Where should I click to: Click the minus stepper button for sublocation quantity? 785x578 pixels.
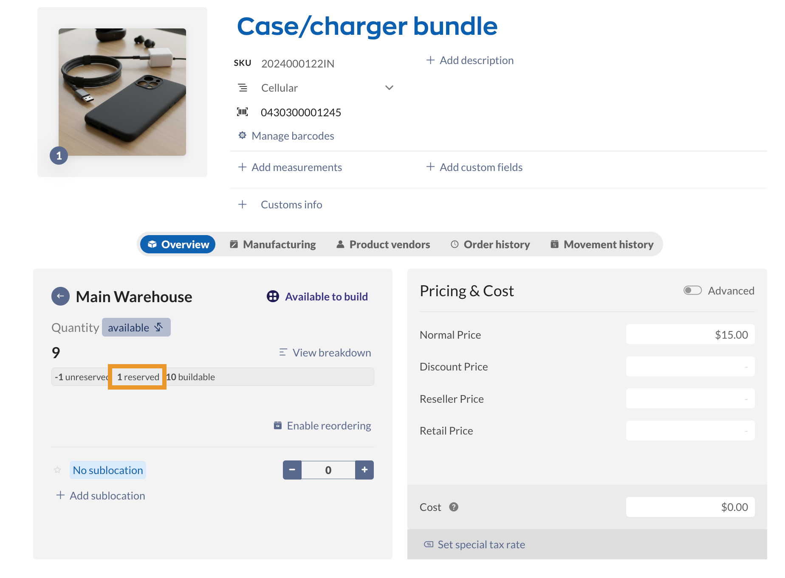292,470
